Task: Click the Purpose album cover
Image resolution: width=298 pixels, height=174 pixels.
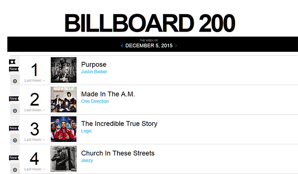Action: [64, 70]
